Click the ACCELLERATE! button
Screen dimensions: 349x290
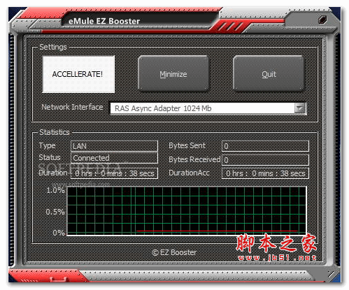78,74
